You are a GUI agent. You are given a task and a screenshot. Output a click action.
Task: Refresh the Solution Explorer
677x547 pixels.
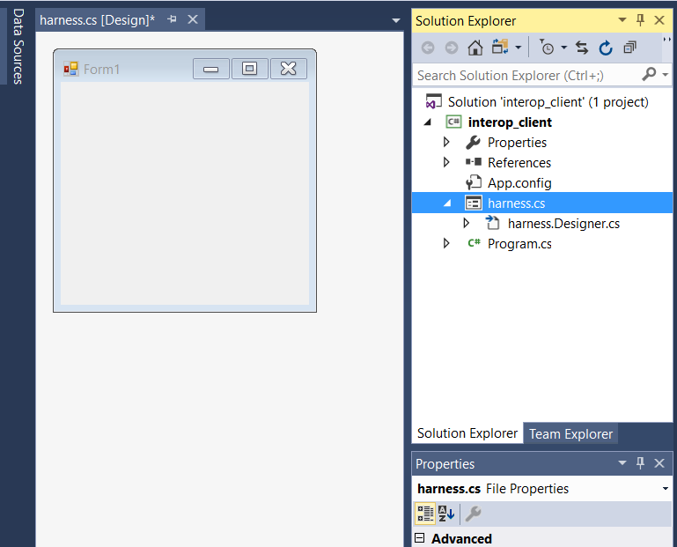606,48
